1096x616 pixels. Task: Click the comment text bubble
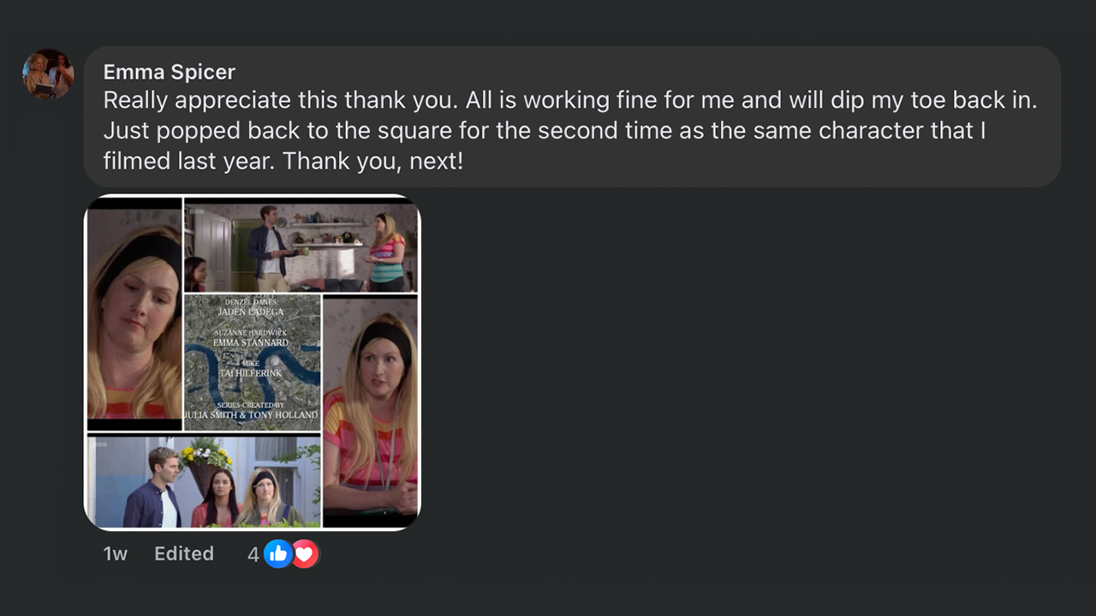572,117
